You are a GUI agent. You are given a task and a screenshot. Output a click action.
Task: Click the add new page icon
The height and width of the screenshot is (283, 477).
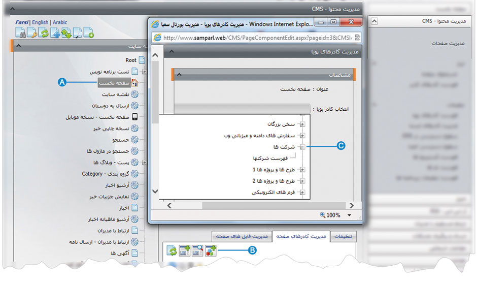click(89, 34)
